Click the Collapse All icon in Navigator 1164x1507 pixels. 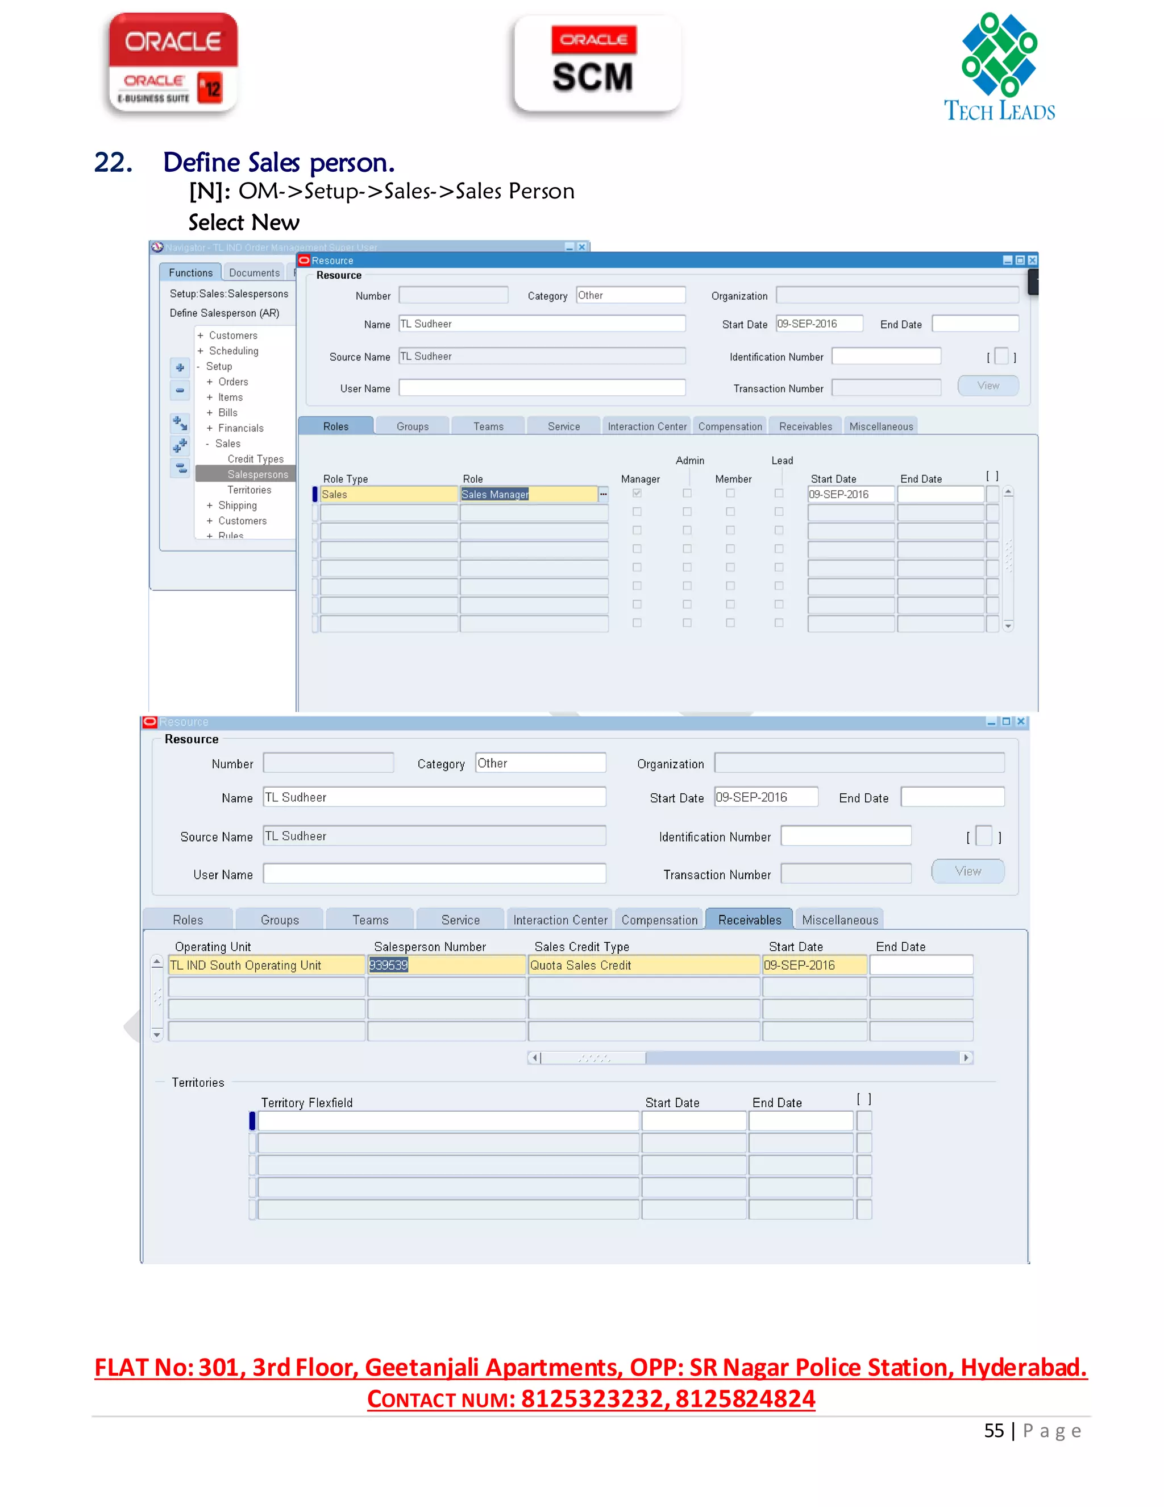tap(180, 469)
